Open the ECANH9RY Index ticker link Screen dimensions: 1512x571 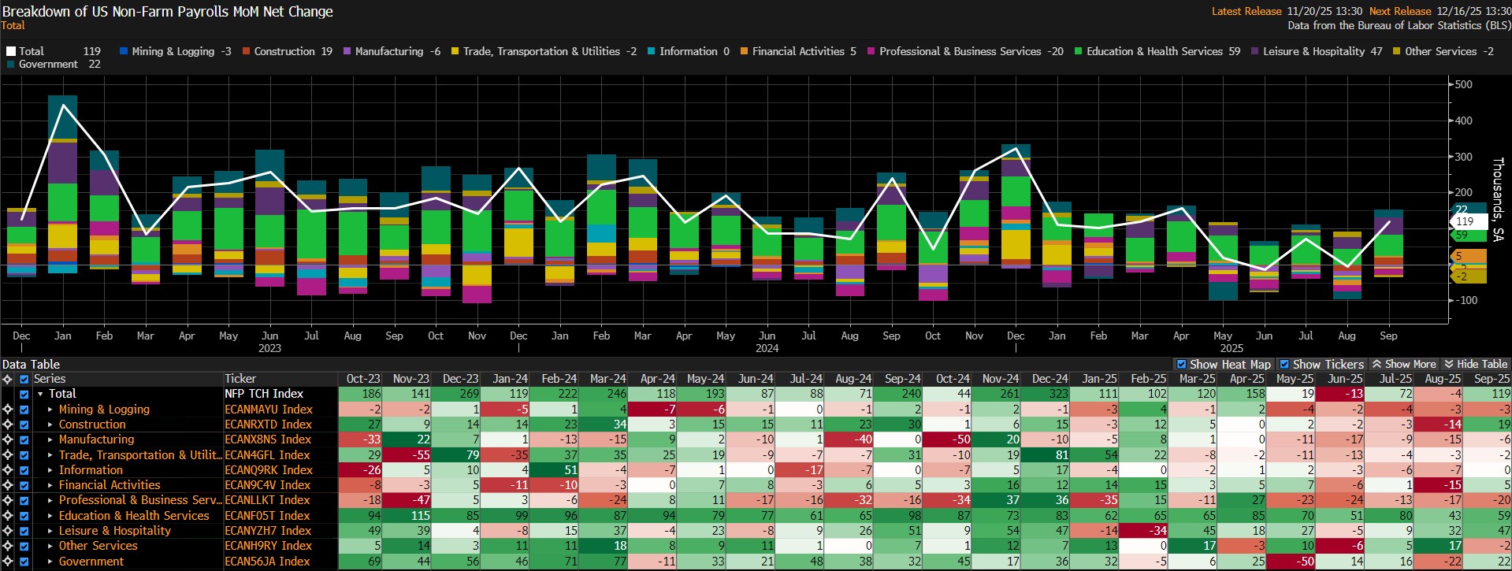point(268,546)
